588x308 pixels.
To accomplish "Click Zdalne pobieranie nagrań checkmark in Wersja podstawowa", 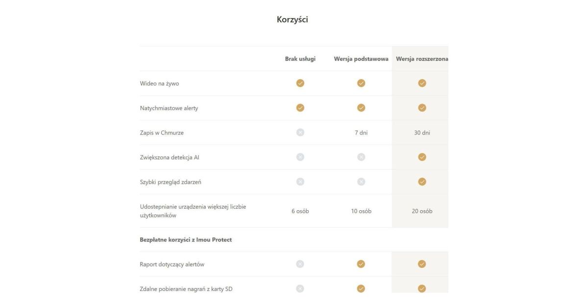I will [x=361, y=288].
